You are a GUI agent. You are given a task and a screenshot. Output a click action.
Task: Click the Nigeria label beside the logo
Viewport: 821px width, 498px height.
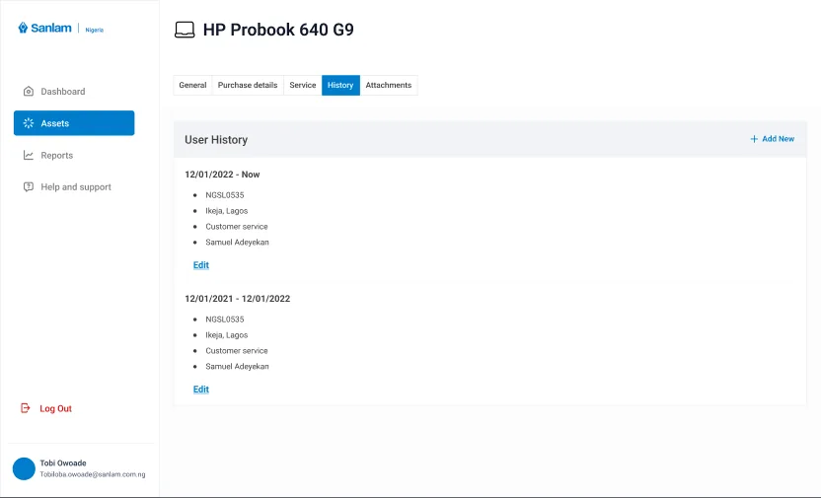pos(95,30)
